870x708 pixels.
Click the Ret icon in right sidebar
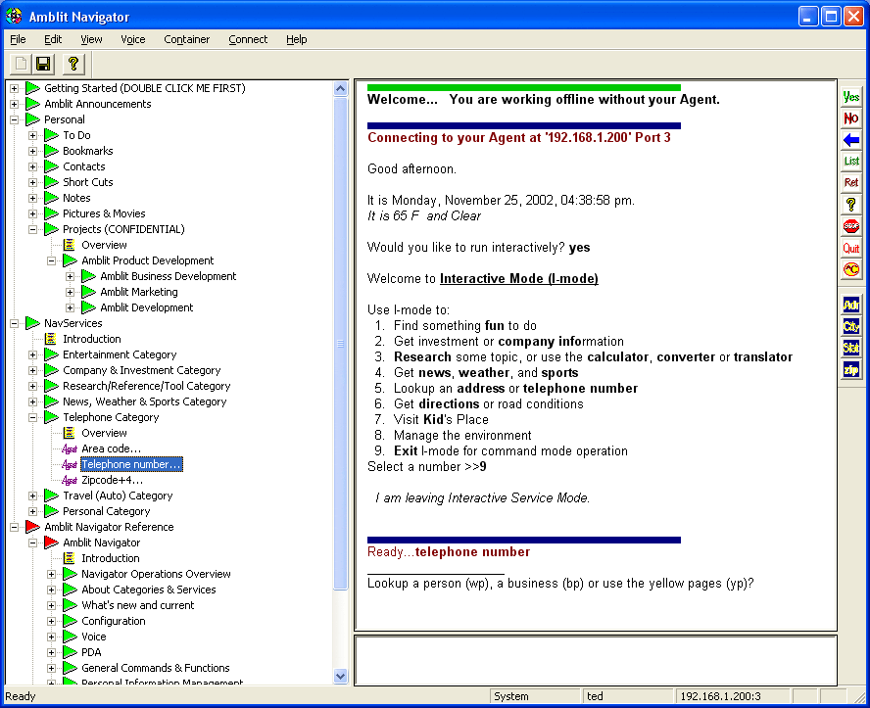pos(851,183)
